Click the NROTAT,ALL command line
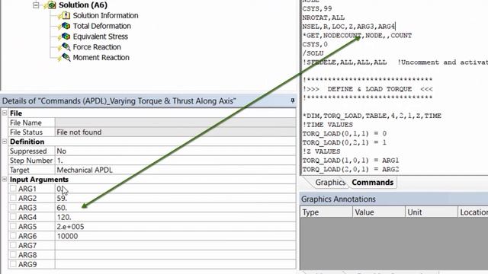This screenshot has width=488, height=274. (323, 18)
